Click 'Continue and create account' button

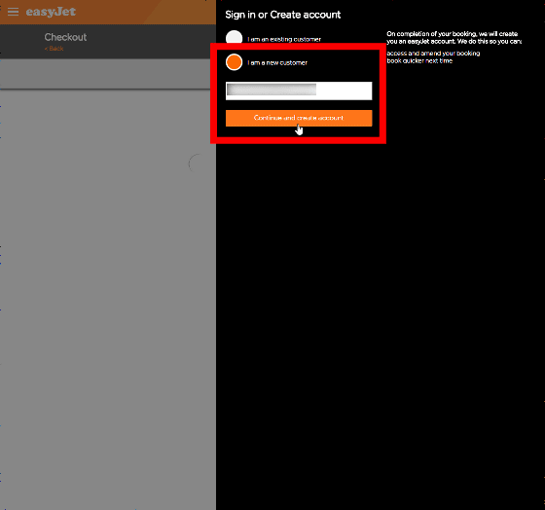tap(299, 118)
